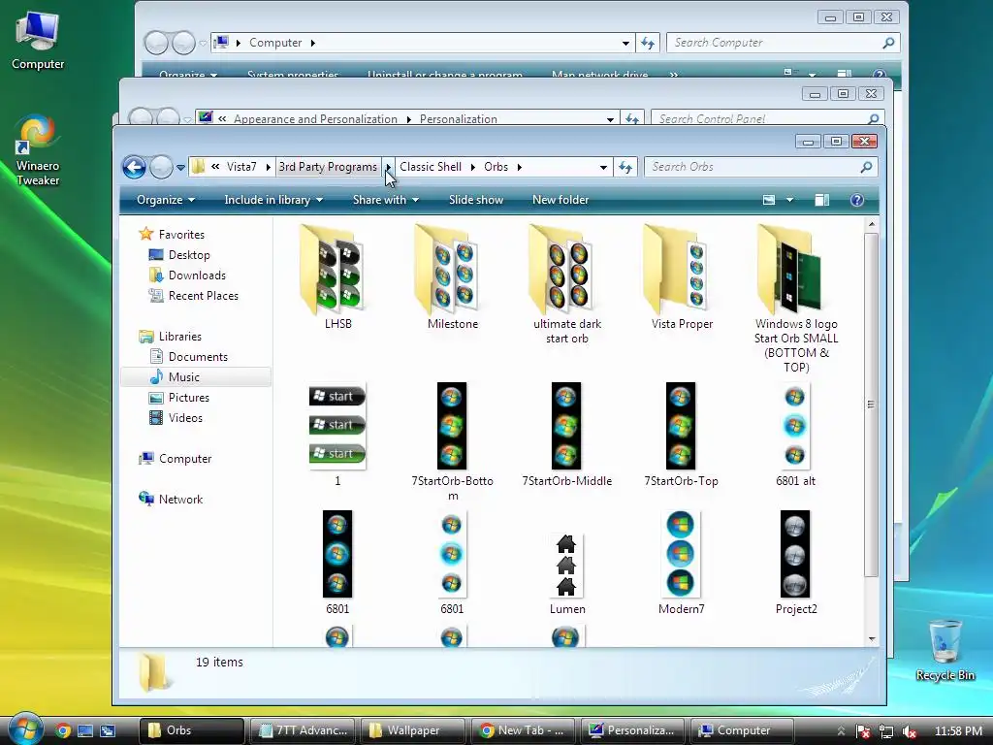993x745 pixels.
Task: Refresh the Orbs folder view
Action: pos(625,167)
